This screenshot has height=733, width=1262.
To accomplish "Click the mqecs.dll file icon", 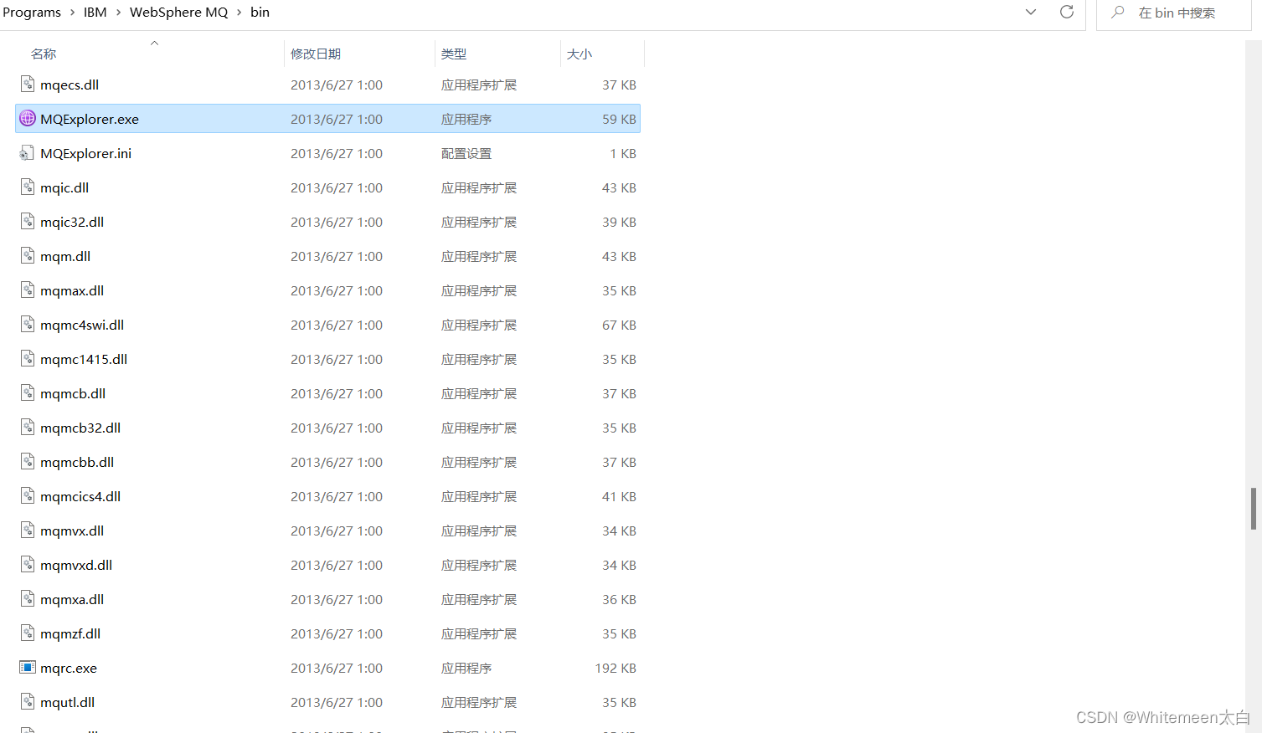I will (28, 85).
